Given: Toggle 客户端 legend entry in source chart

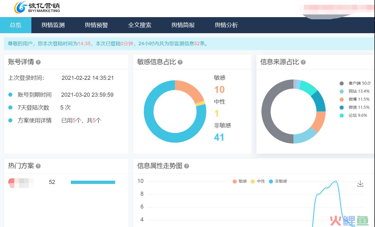Looking at the screenshot, I should (355, 83).
